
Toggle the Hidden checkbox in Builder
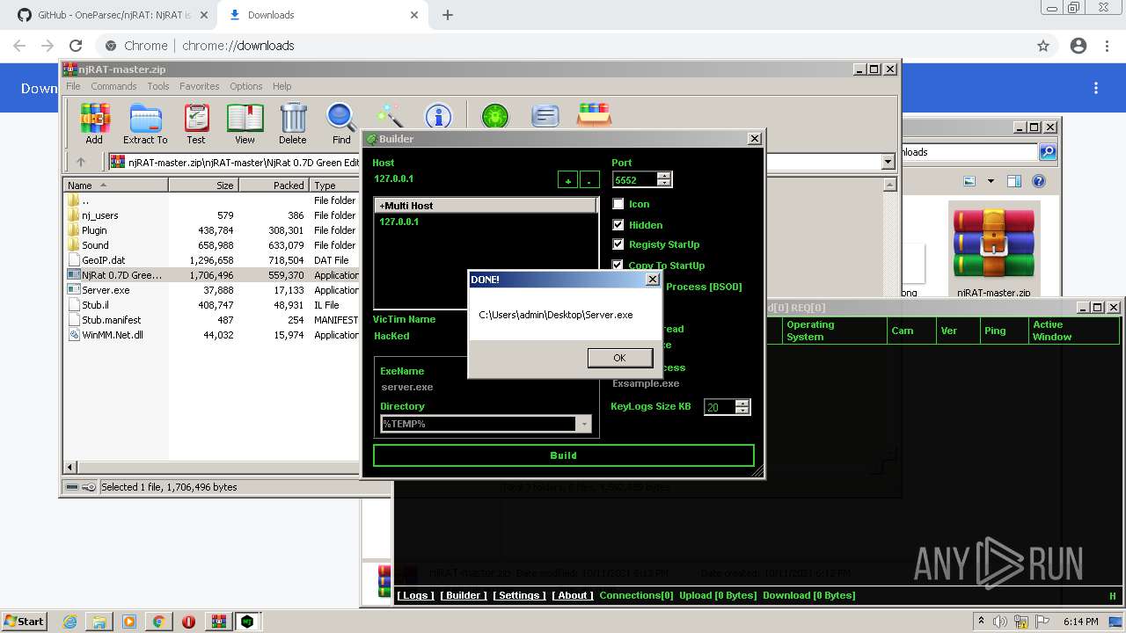(x=618, y=225)
